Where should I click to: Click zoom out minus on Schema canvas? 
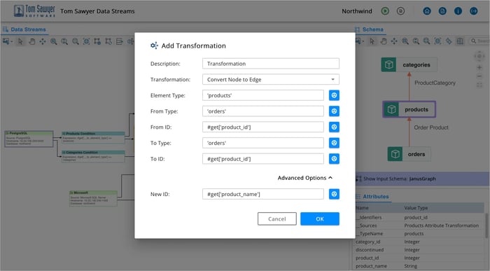pyautogui.click(x=479, y=76)
